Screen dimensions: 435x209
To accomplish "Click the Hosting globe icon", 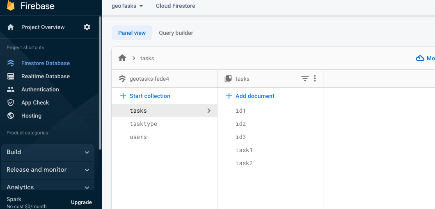I will pos(11,116).
